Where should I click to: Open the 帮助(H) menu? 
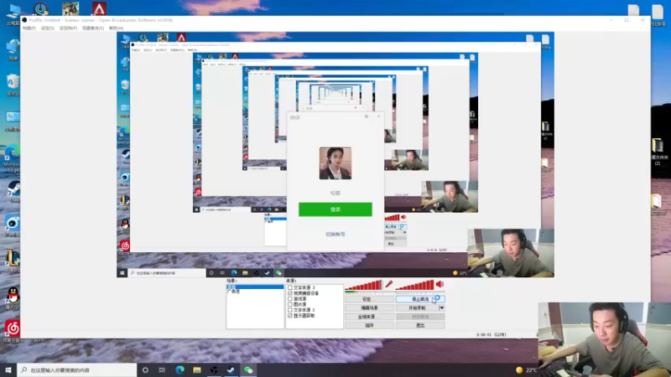(x=116, y=28)
